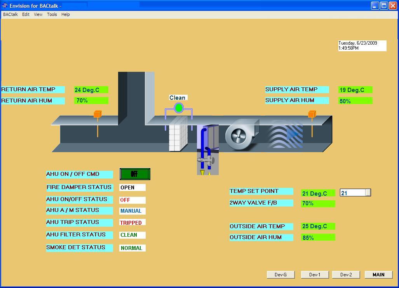399x288 pixels.
Task: Click the return air humidity value 70%
Action: pos(91,101)
